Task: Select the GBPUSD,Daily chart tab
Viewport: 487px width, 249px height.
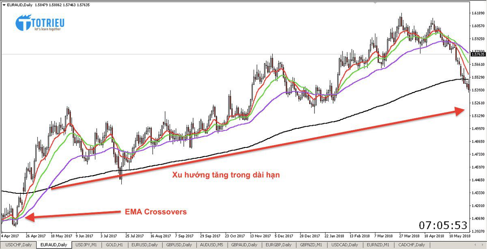Action: point(179,245)
